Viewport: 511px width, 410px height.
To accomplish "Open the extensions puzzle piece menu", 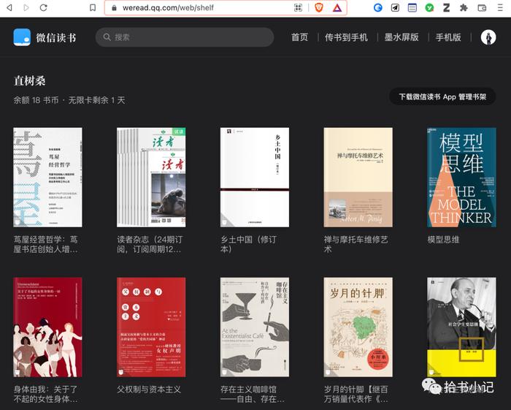I will [x=464, y=7].
